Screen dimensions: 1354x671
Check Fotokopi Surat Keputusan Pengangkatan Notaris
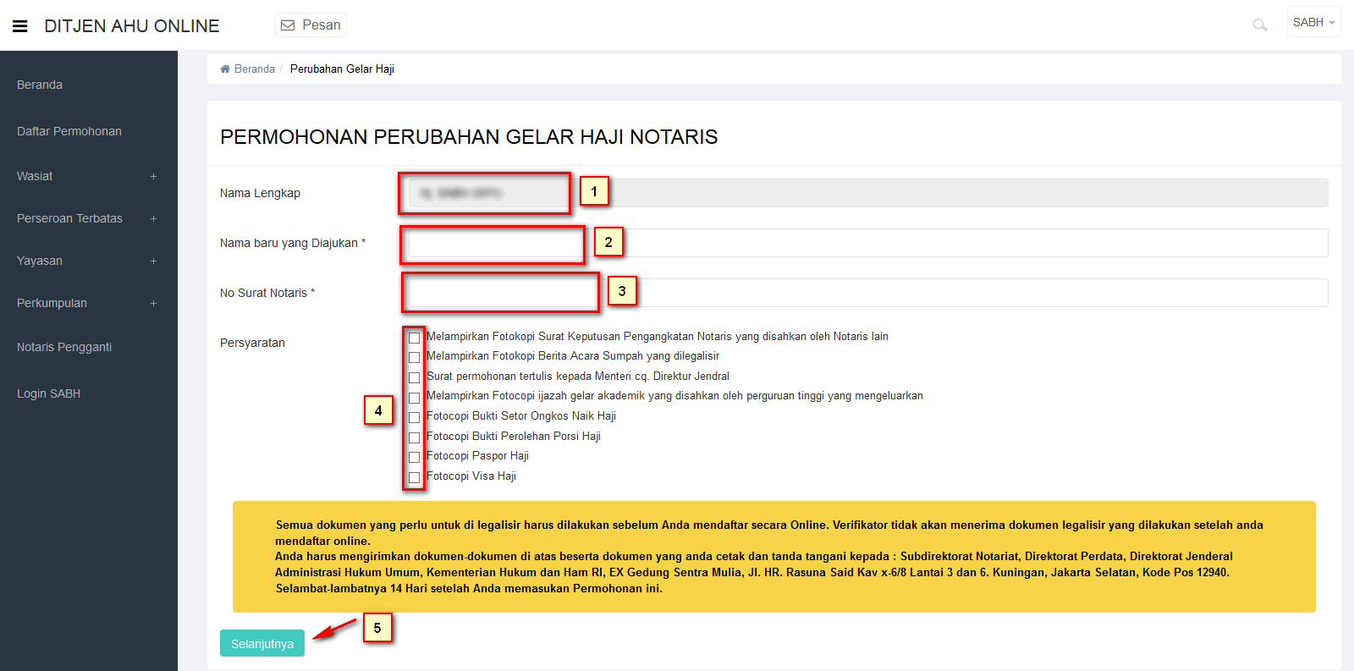(414, 338)
